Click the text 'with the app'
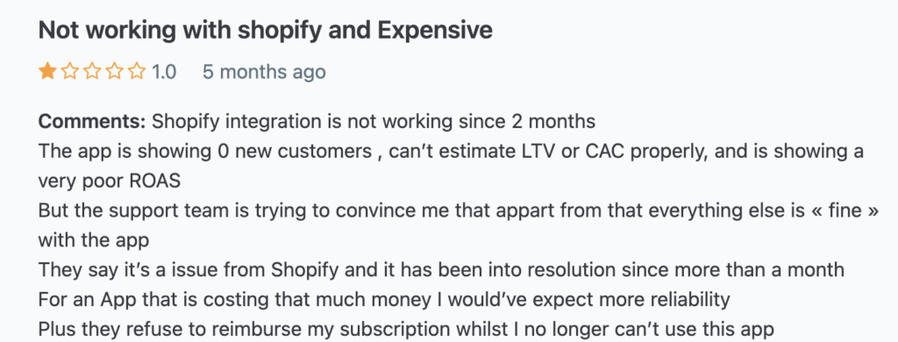 pyautogui.click(x=93, y=240)
